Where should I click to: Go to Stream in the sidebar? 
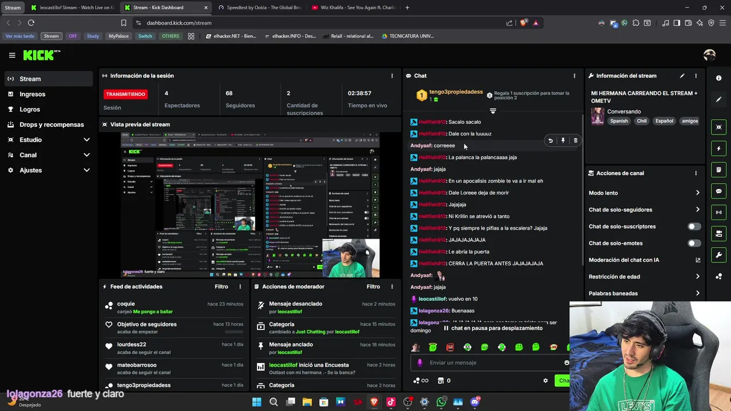[x=49, y=79]
